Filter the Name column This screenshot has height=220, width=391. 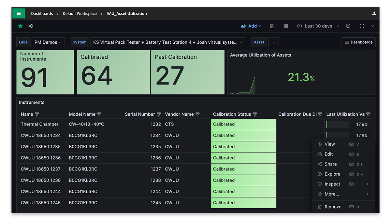click(37, 114)
